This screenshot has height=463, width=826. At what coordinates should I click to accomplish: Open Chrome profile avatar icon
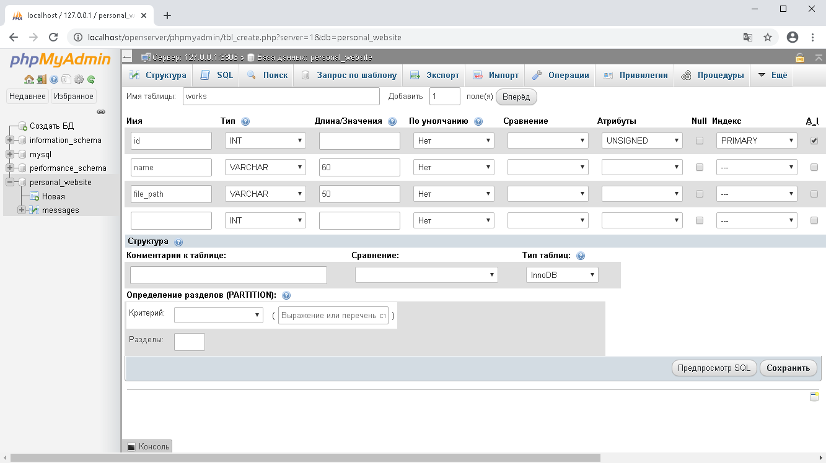(793, 37)
